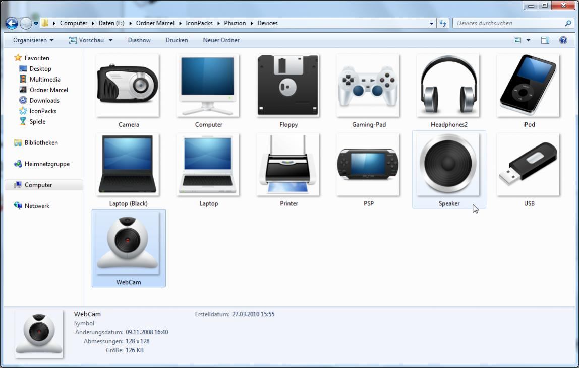Screen dimensions: 579x368
Task: Select Computer in navigation pane
Action: (38, 185)
